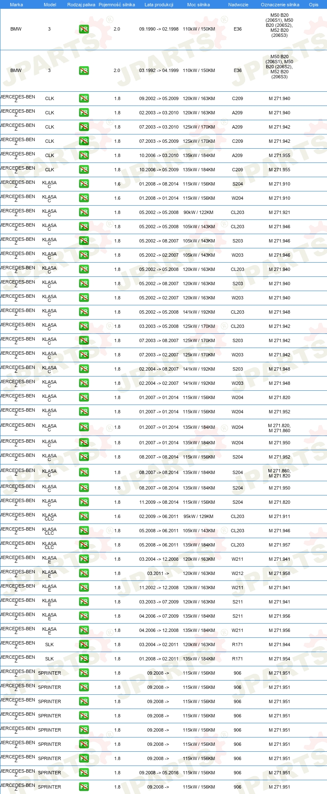Click the Nadwozie column header
Image resolution: width=327 pixels, height=794 pixels.
point(238,5)
